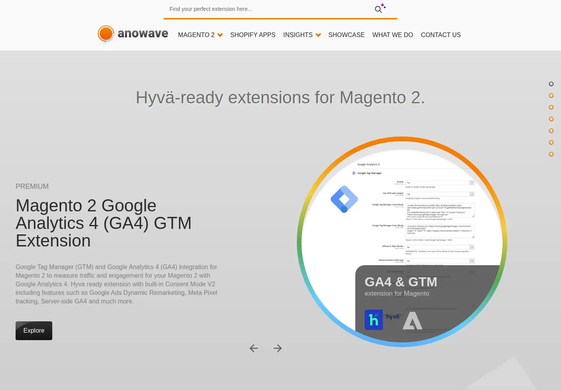Select the sixth slide indicator dot
This screenshot has height=390, width=561.
(551, 142)
